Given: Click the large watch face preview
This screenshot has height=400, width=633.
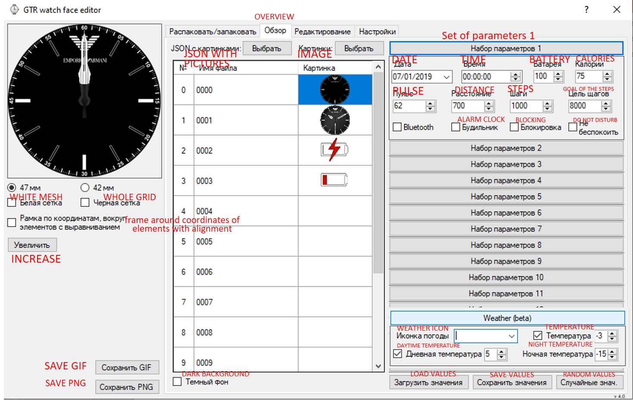Looking at the screenshot, I should tap(84, 101).
